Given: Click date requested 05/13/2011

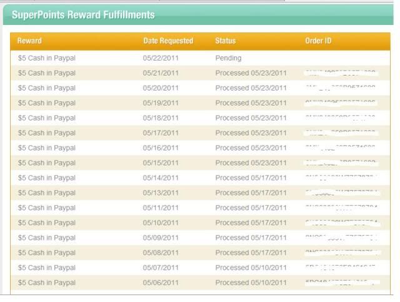Looking at the screenshot, I should (x=161, y=193).
